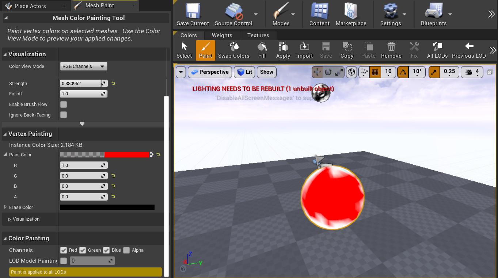Toggle grid snapping in the viewport
Screen dimensions: 498x278
pyautogui.click(x=375, y=72)
